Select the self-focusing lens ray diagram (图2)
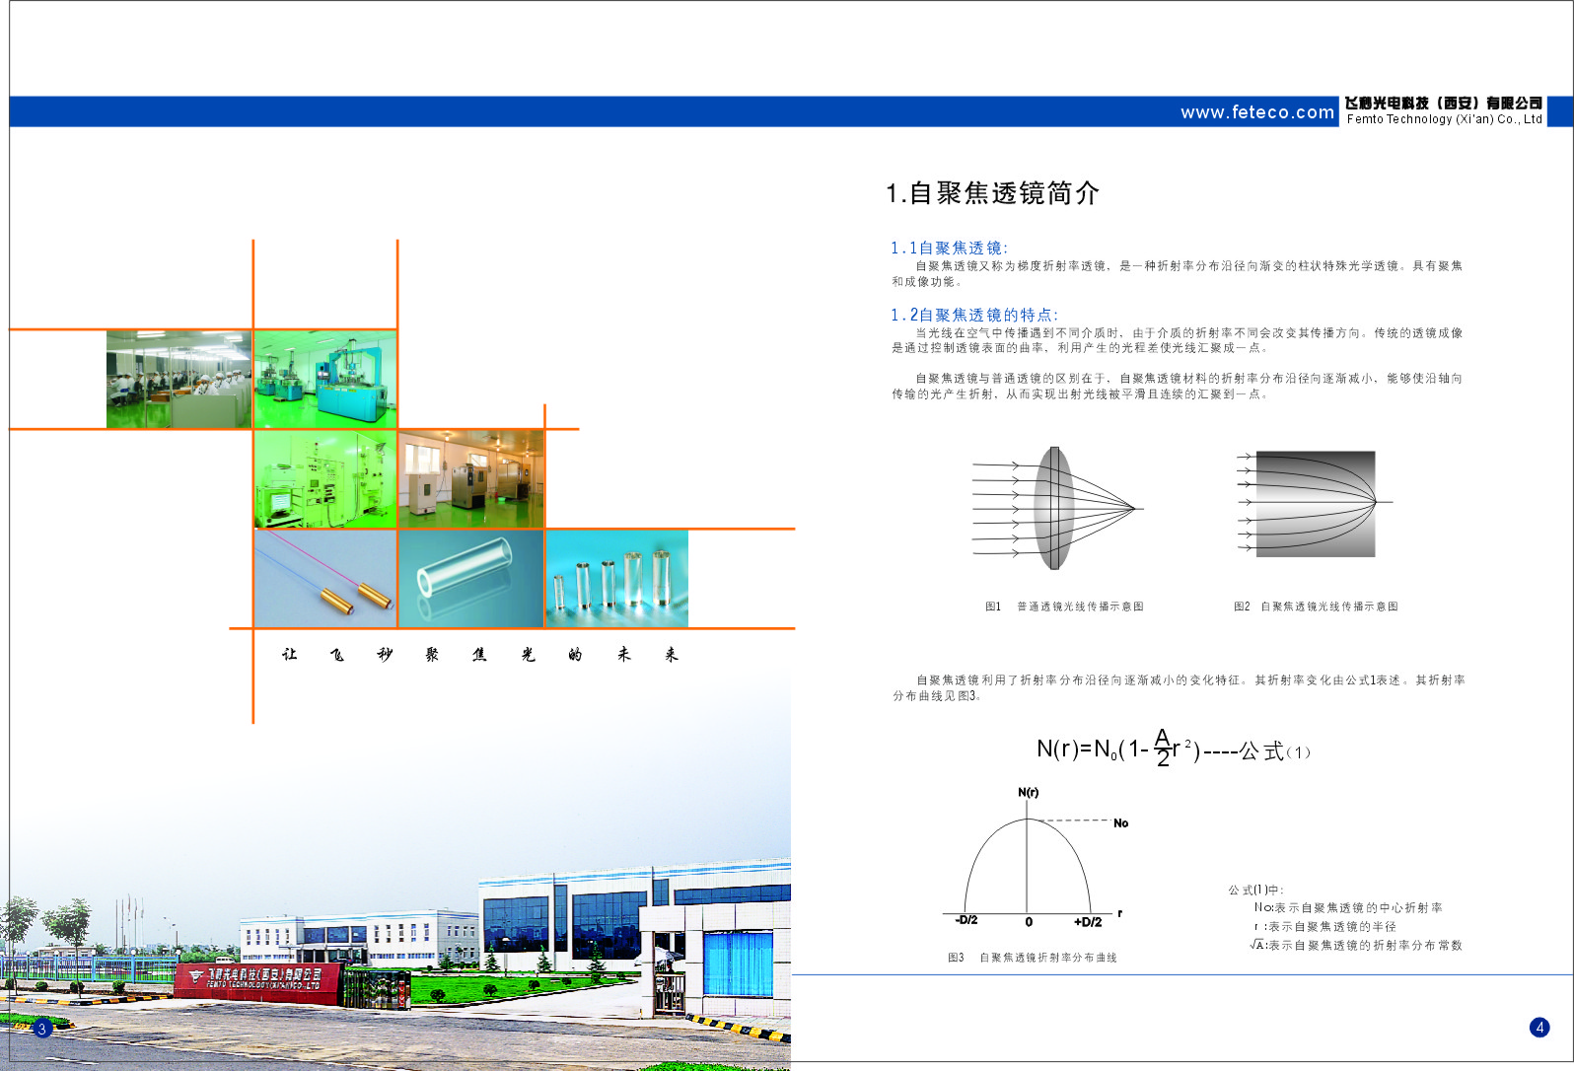Viewport: 1574px width, 1071px height. (x=1314, y=503)
